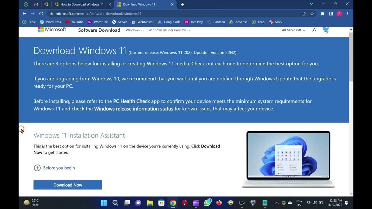Expand the Windows navigation dropdown
Viewport: 372px width, 209px height.
click(x=135, y=30)
